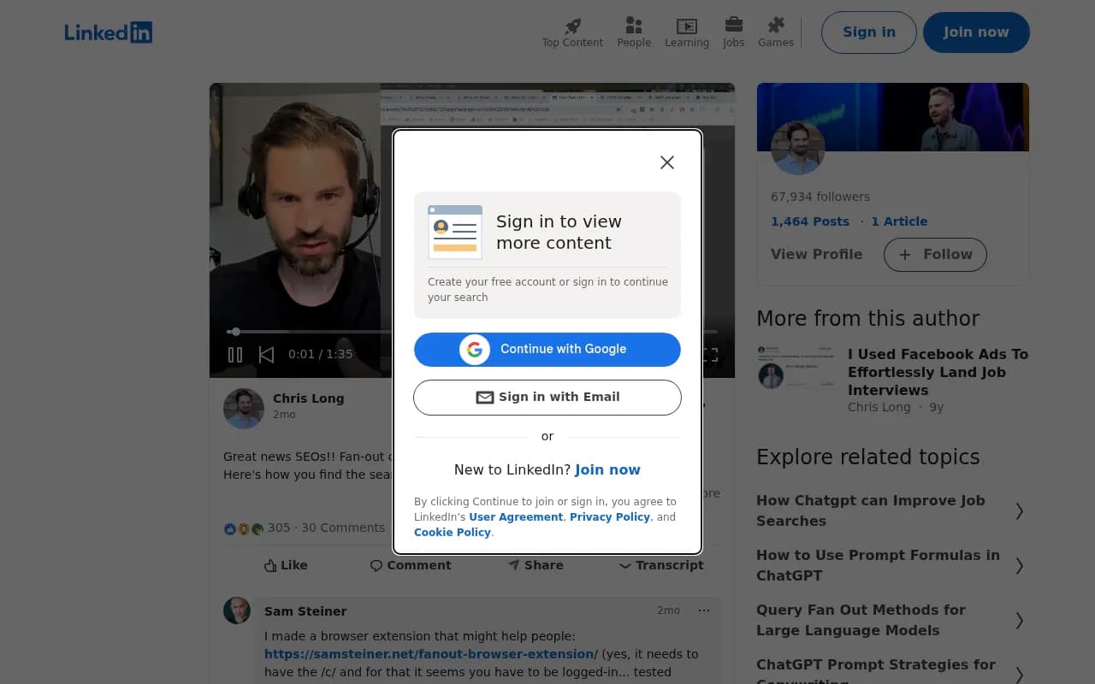Click the LinkedIn logo
The width and height of the screenshot is (1095, 684).
point(109,32)
